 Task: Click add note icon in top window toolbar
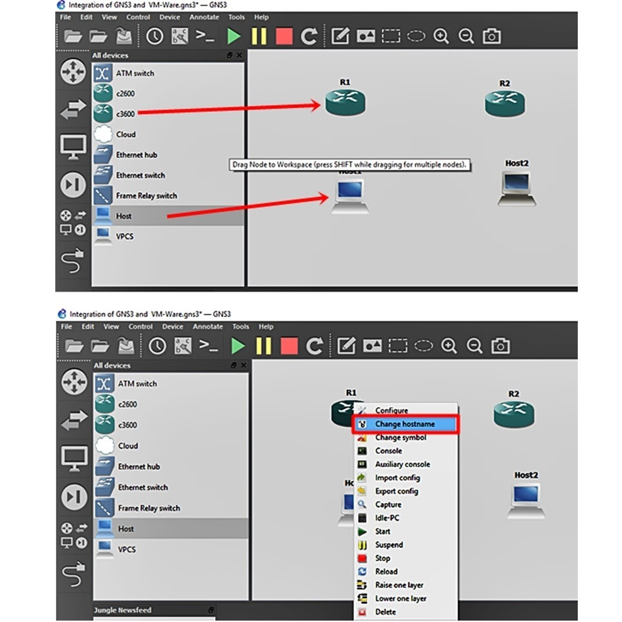(x=340, y=36)
